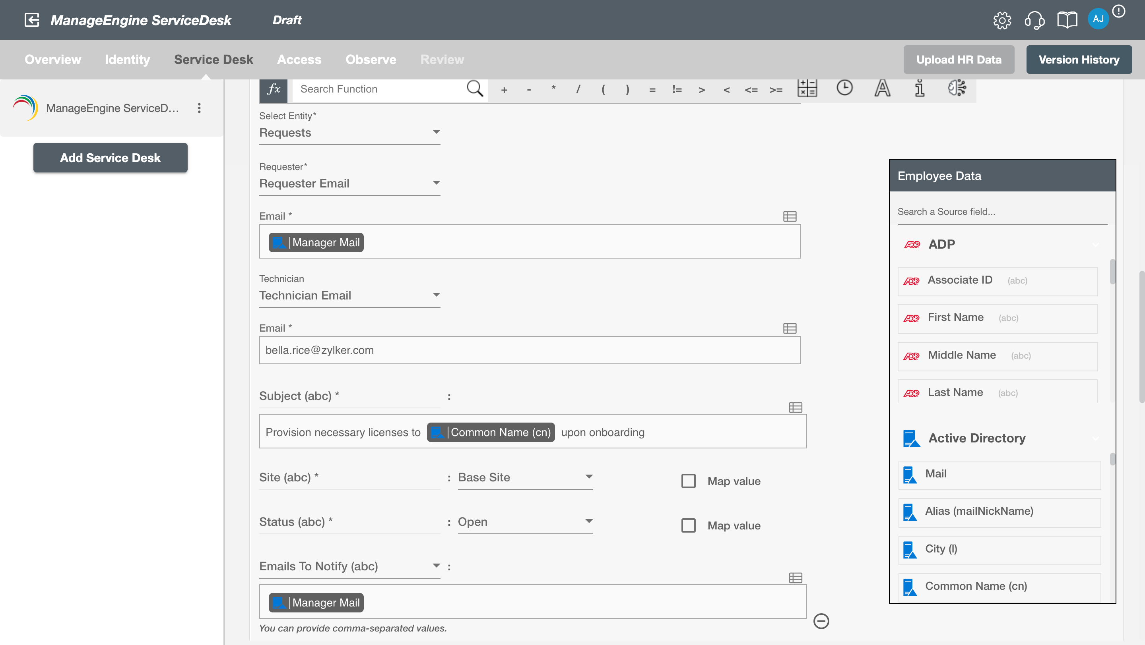Screen dimensions: 1145x645
Task: Click the back/exit arrow icon beside ManageEngine ServiceDesk
Action: (31, 20)
